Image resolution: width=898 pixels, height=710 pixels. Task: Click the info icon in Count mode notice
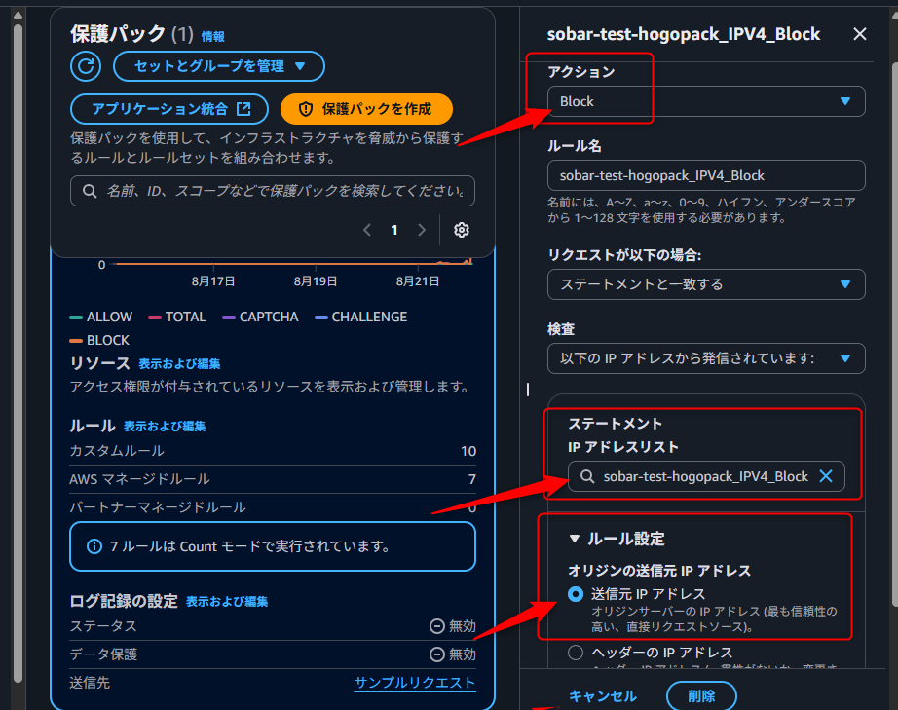(94, 546)
